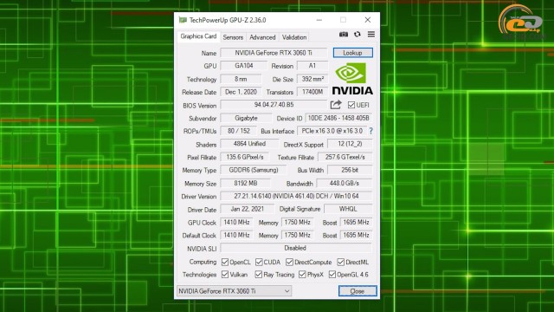This screenshot has width=554, height=312.
Task: Click the ROPs/TMUs field 80 / 152
Action: (x=239, y=131)
